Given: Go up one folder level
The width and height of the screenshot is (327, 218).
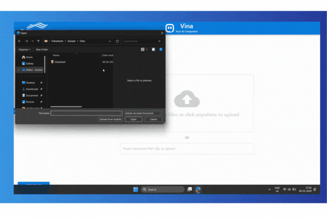Looking at the screenshot, I should [38, 41].
